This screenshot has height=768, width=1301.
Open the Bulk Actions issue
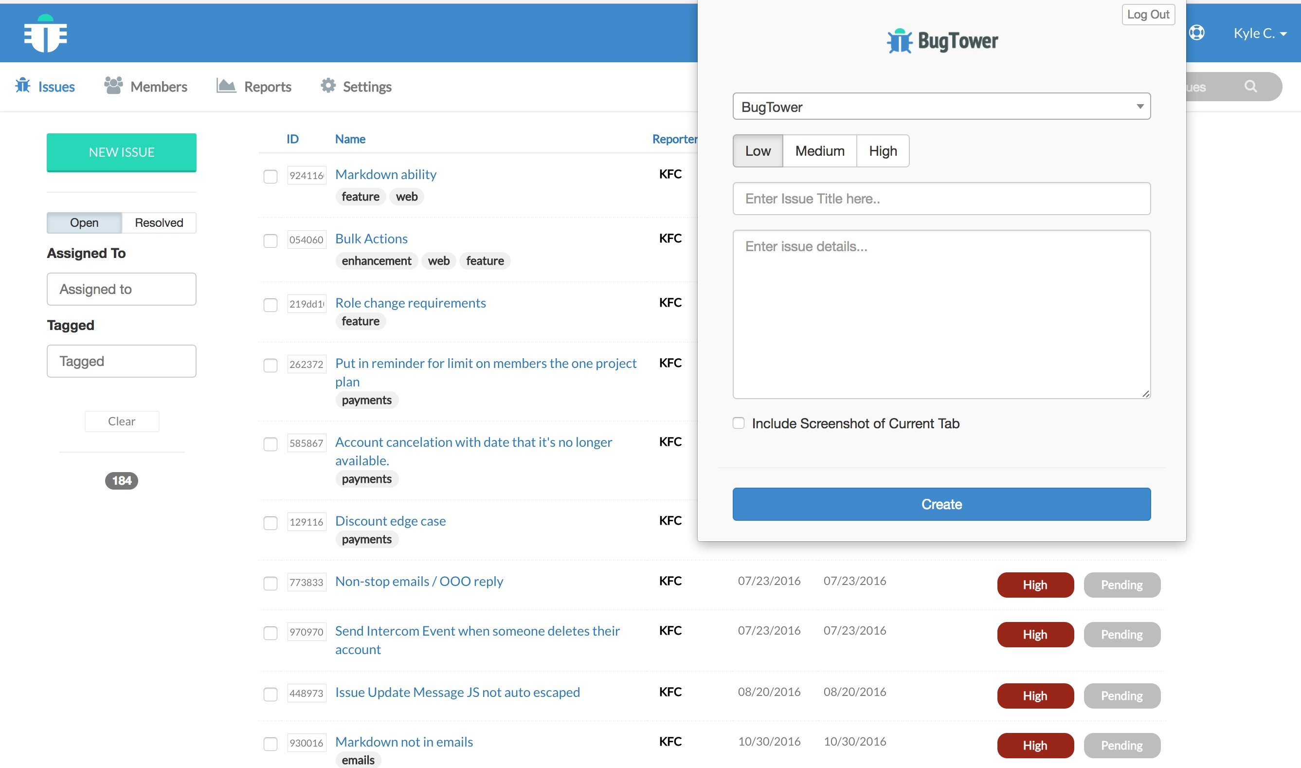pyautogui.click(x=371, y=238)
